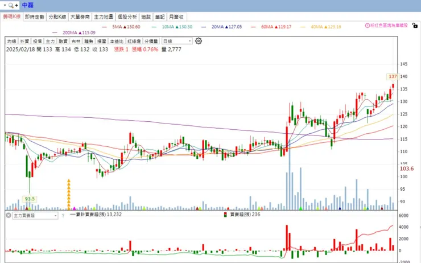Open the 日線 period dropdown
Viewport: 421px width, 263px height.
(x=177, y=41)
